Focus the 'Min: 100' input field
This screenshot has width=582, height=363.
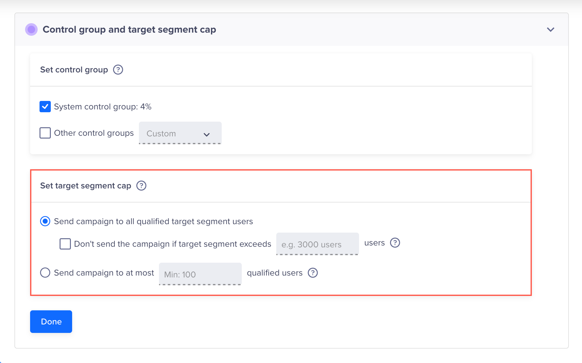point(200,274)
